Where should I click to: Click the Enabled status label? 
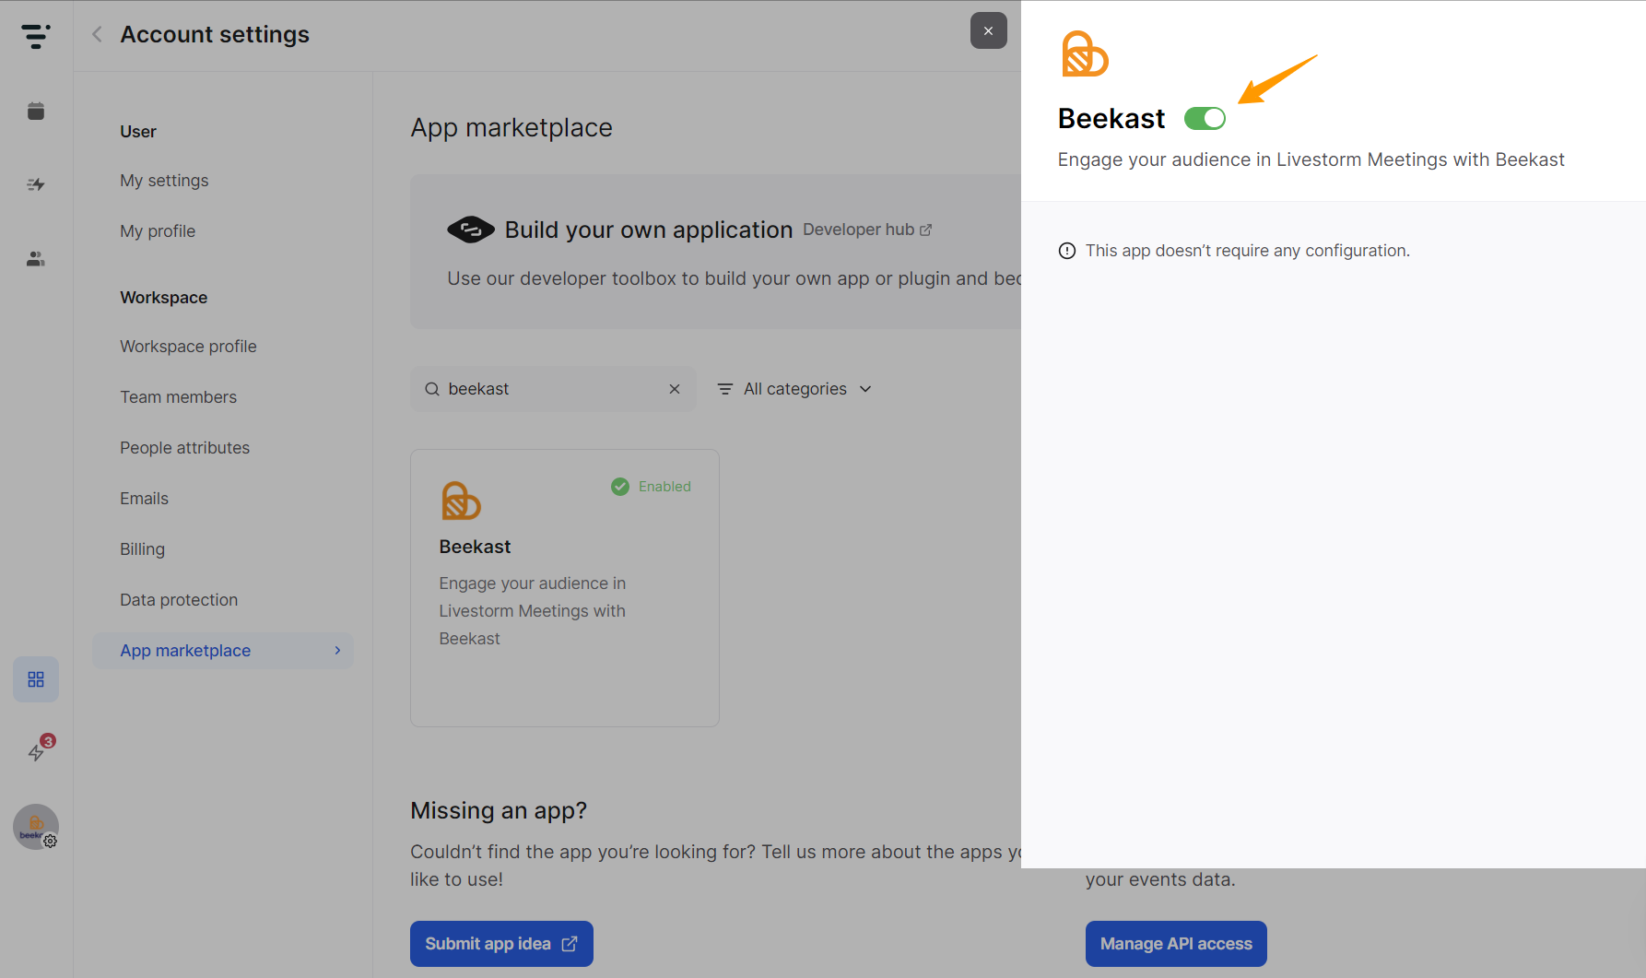click(664, 487)
